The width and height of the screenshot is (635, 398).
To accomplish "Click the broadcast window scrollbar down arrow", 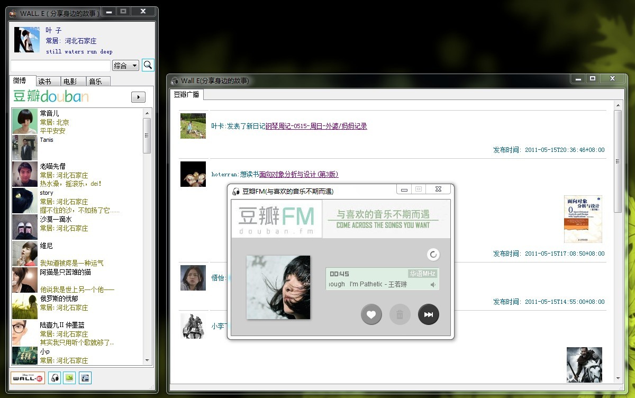I will 618,378.
